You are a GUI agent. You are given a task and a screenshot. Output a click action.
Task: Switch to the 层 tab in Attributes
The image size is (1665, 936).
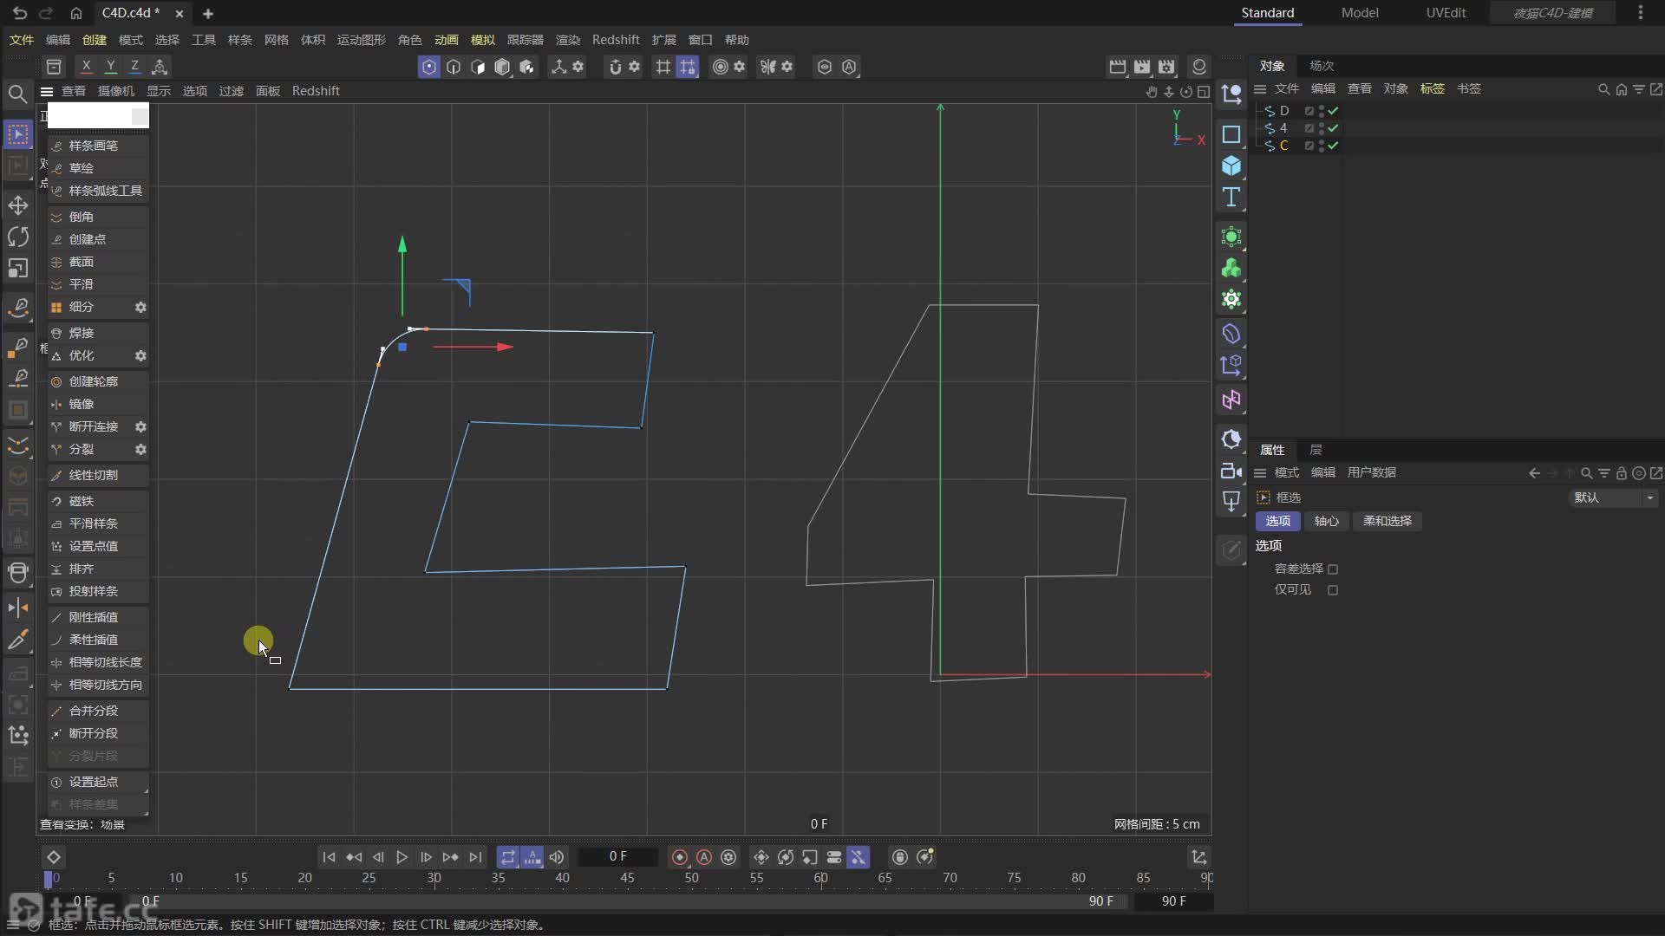1316,450
